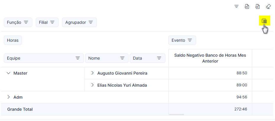
Task: Click the horizontal scrollbar under the totals
Action: coord(177,115)
